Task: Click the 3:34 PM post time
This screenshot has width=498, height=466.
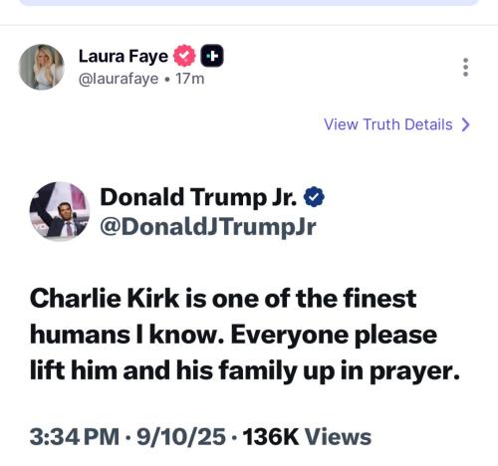Action: pyautogui.click(x=75, y=436)
